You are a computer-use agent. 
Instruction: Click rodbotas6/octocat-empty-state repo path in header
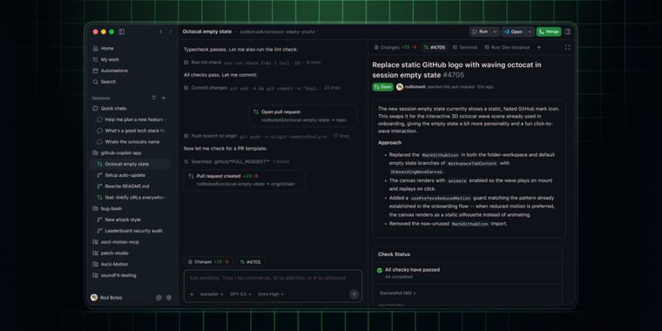pyautogui.click(x=277, y=32)
